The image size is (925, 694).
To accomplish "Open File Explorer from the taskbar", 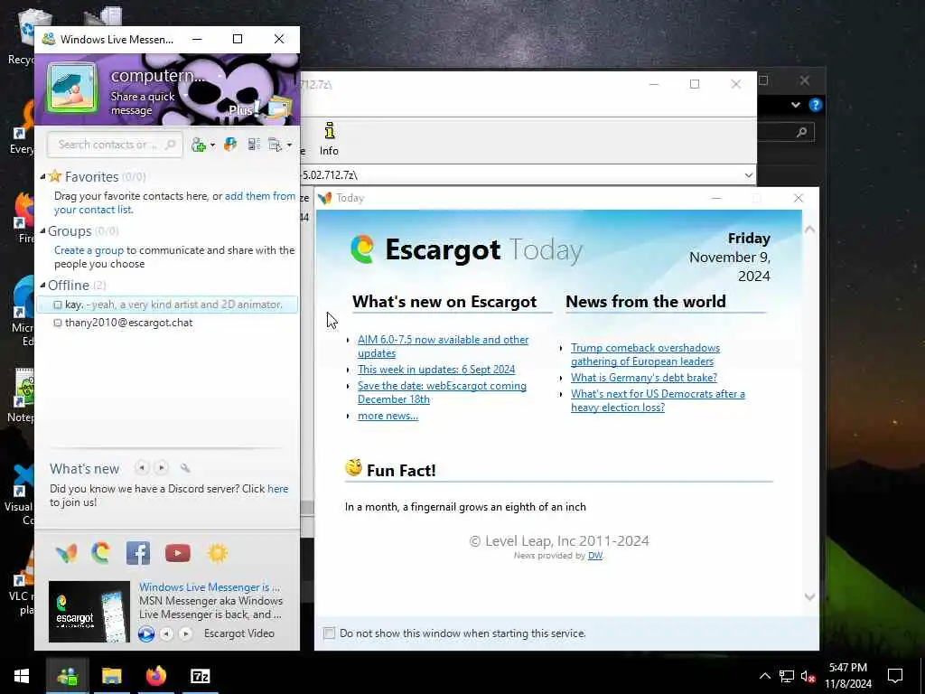I will pos(111,676).
